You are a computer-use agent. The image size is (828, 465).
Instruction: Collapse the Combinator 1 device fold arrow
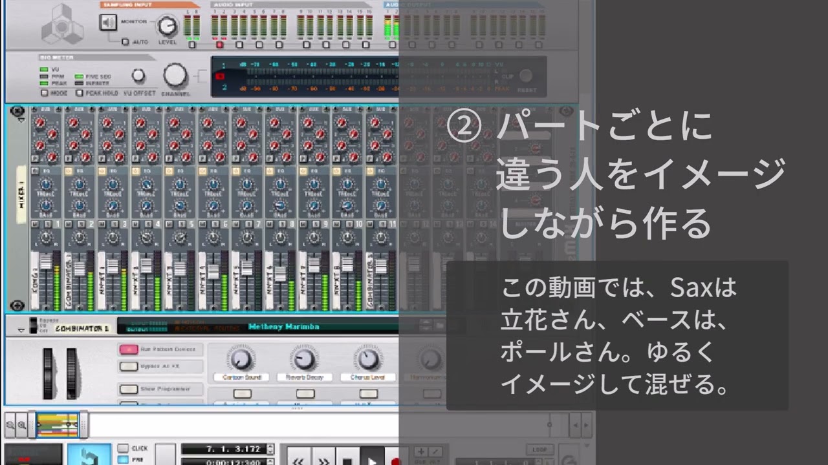pos(21,330)
